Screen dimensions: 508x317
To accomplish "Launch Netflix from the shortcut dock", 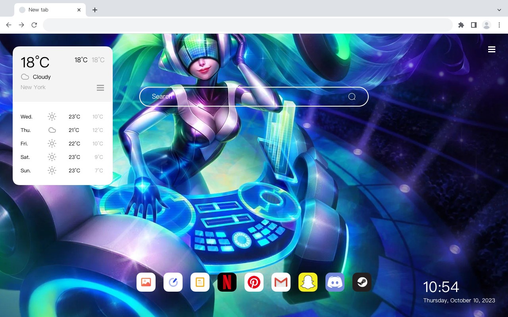I will (227, 282).
